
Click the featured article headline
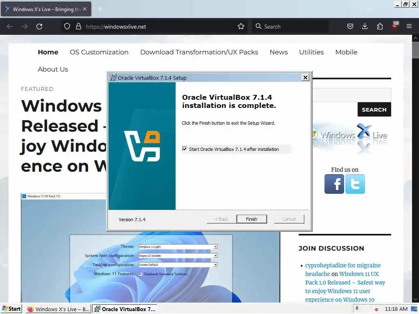tap(63, 136)
